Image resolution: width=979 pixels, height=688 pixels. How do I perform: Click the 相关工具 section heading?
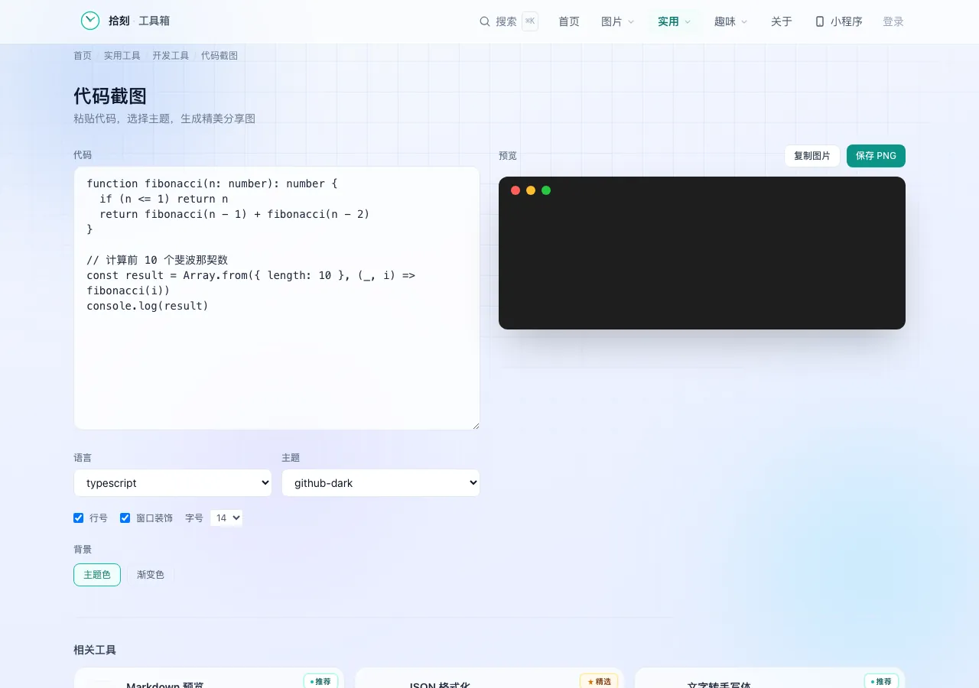(95, 650)
